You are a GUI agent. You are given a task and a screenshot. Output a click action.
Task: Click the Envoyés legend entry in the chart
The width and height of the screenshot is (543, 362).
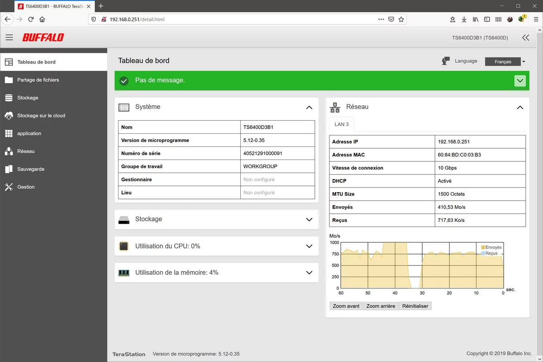pos(491,247)
